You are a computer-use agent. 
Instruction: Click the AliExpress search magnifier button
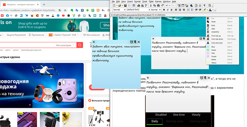[x=80, y=45]
